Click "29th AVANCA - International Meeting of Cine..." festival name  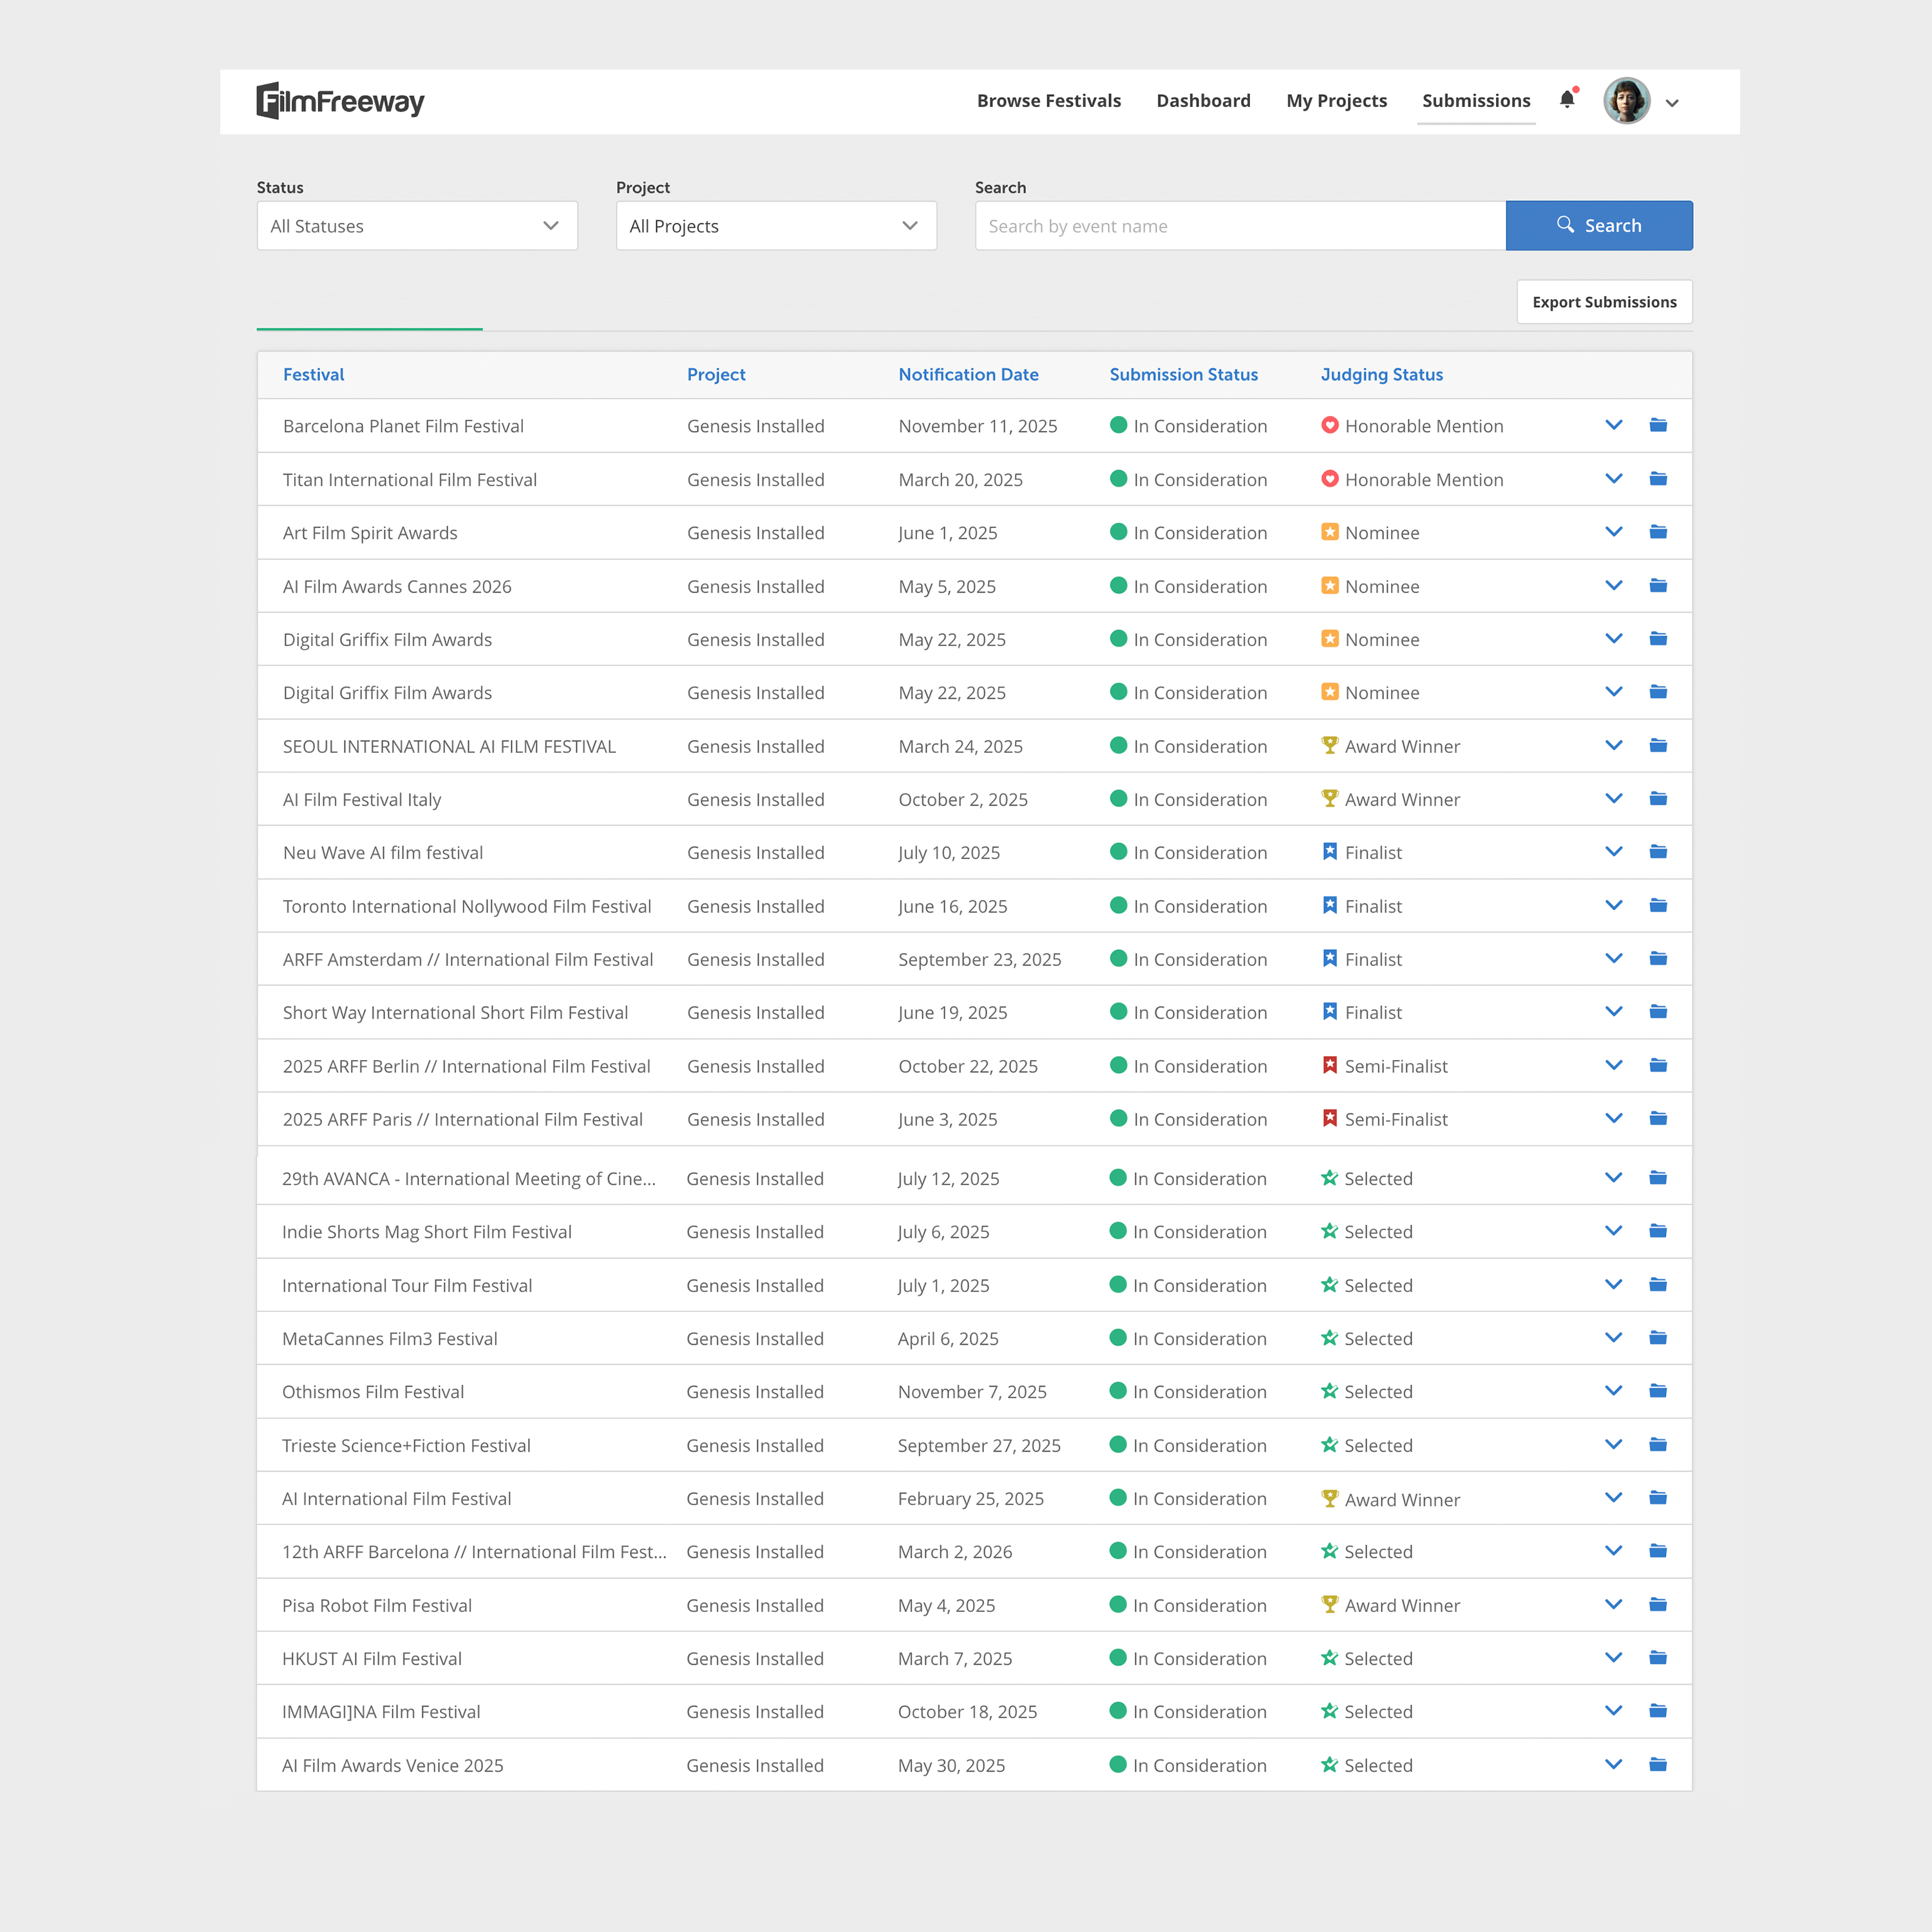[469, 1178]
